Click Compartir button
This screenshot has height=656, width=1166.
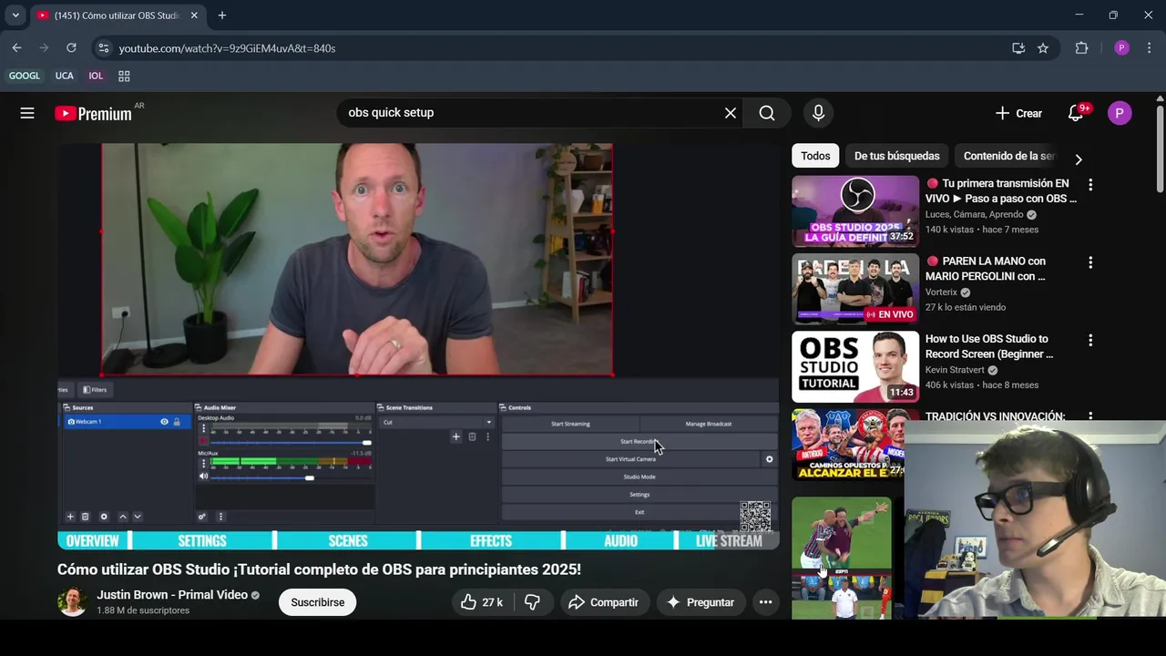(603, 602)
